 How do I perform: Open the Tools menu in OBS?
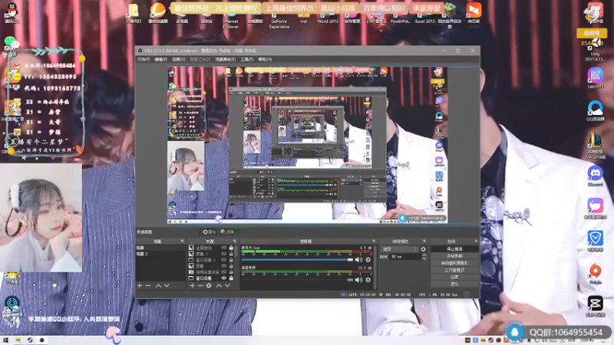246,60
